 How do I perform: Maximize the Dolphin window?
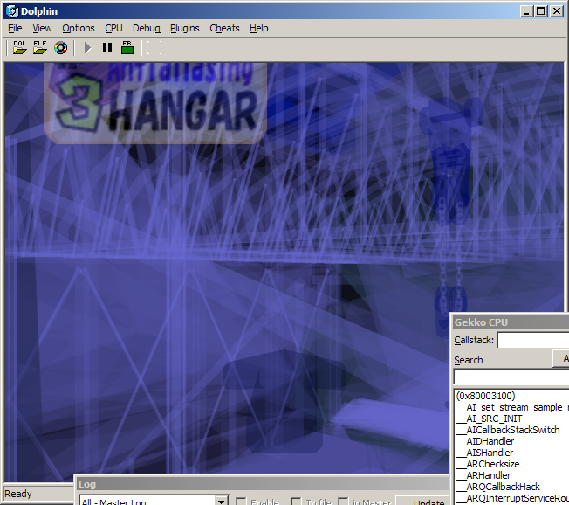(x=541, y=11)
